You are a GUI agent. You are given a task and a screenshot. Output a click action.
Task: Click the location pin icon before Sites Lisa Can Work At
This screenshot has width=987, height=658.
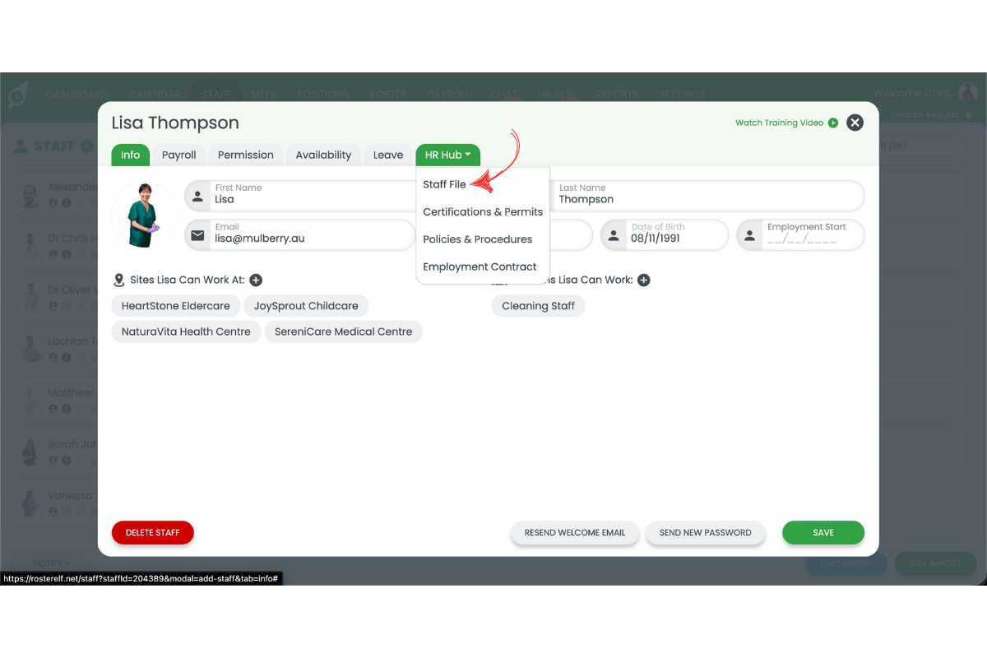coord(118,279)
